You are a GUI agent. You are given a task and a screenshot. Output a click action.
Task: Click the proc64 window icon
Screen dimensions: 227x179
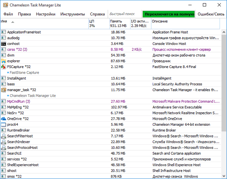click(3, 125)
